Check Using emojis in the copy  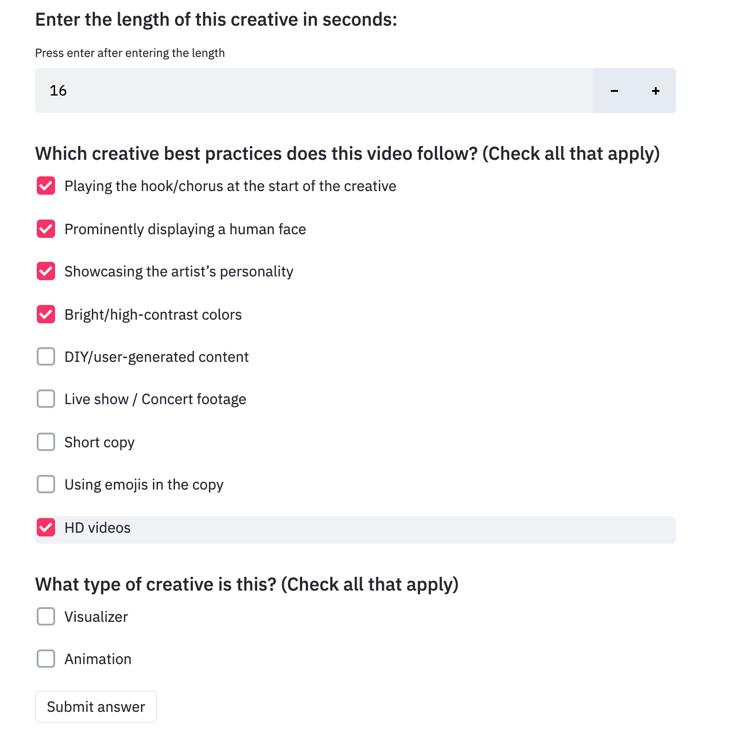coord(46,485)
